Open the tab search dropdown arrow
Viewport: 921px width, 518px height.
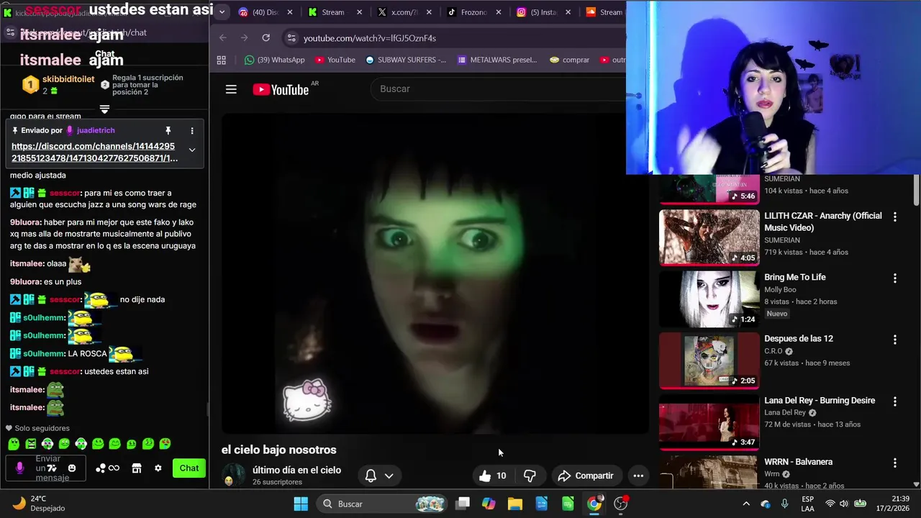(x=222, y=12)
